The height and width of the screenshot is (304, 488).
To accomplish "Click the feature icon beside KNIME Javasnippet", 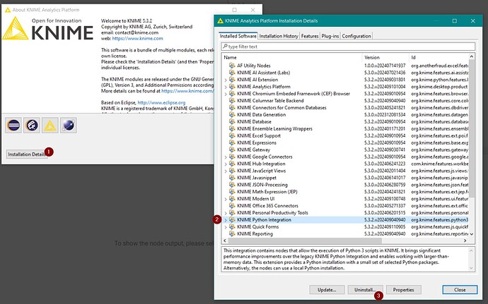I will click(232, 178).
